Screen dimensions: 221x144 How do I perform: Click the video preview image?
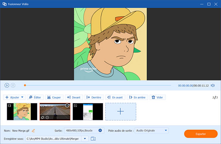(x=110, y=44)
